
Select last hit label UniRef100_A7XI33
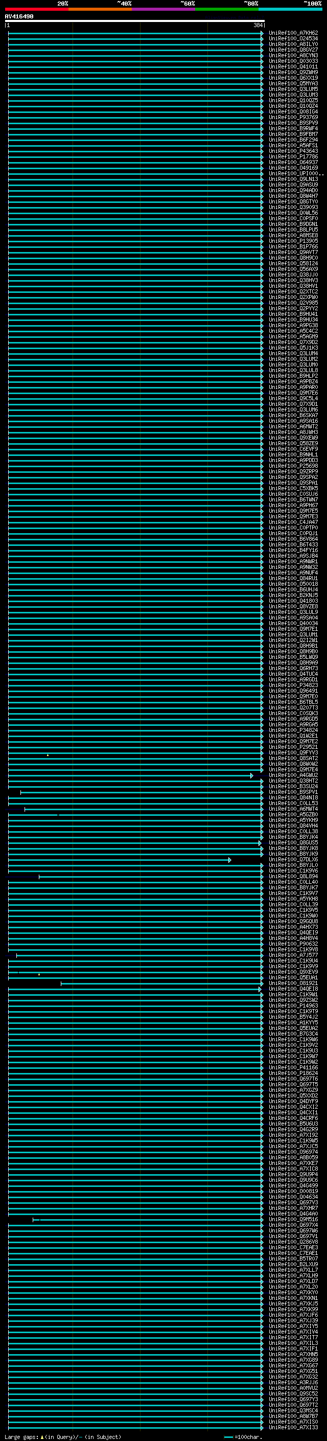point(293,1428)
